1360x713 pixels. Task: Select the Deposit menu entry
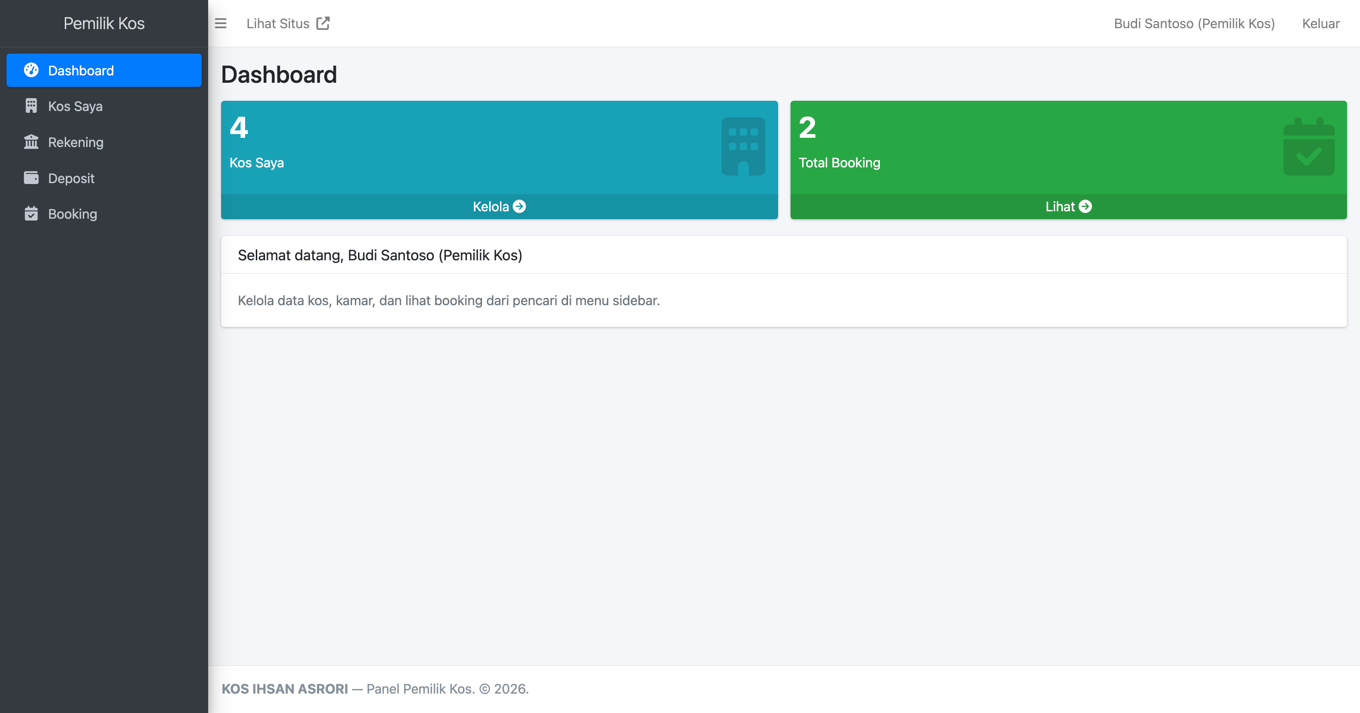point(71,178)
